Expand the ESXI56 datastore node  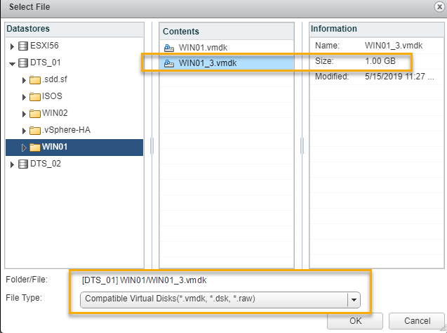[x=12, y=46]
